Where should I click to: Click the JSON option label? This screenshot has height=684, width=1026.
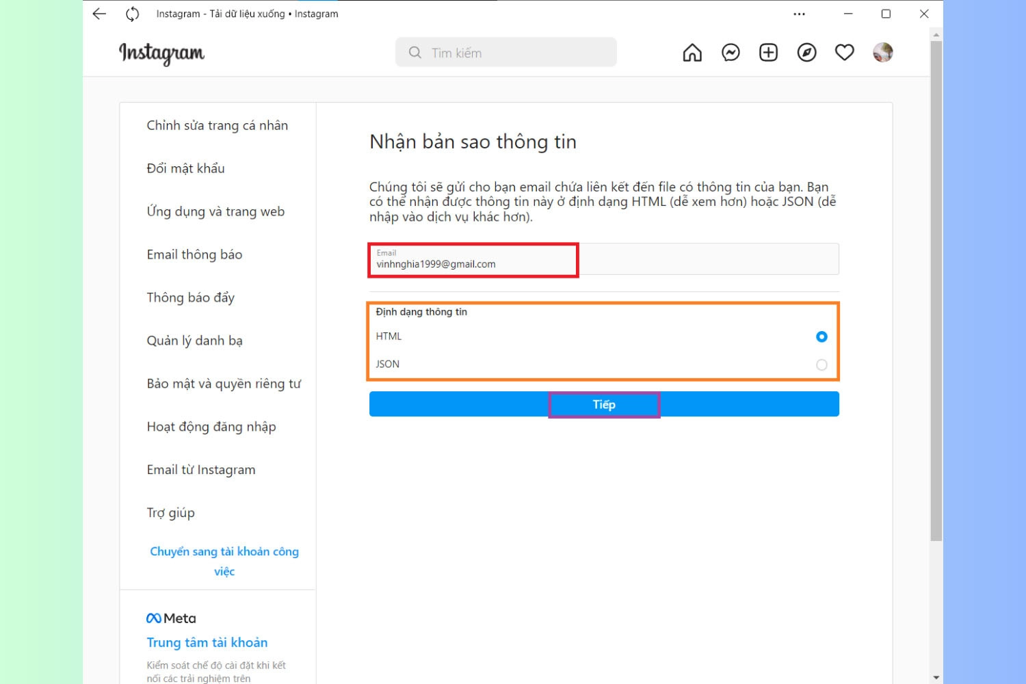(388, 365)
